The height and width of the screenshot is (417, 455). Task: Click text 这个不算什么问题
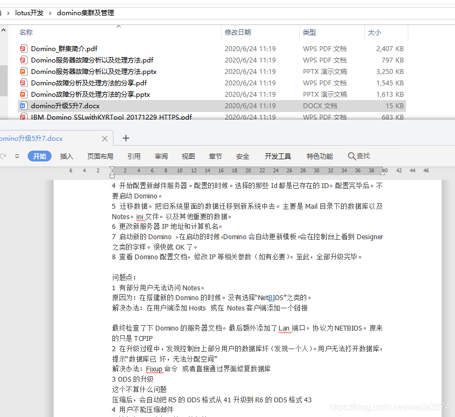(x=140, y=389)
